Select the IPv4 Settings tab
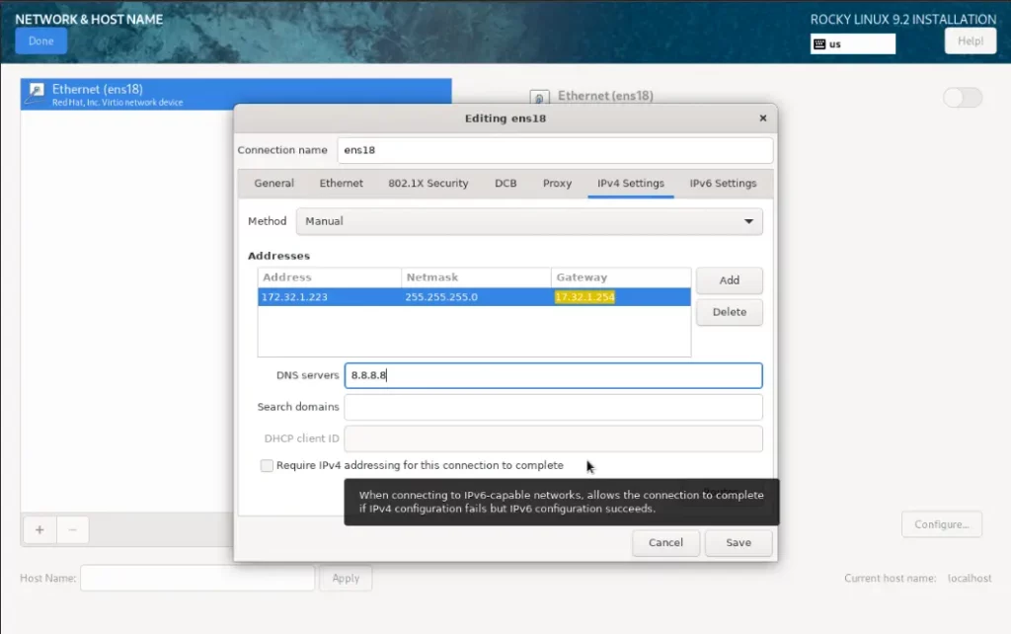 point(631,183)
